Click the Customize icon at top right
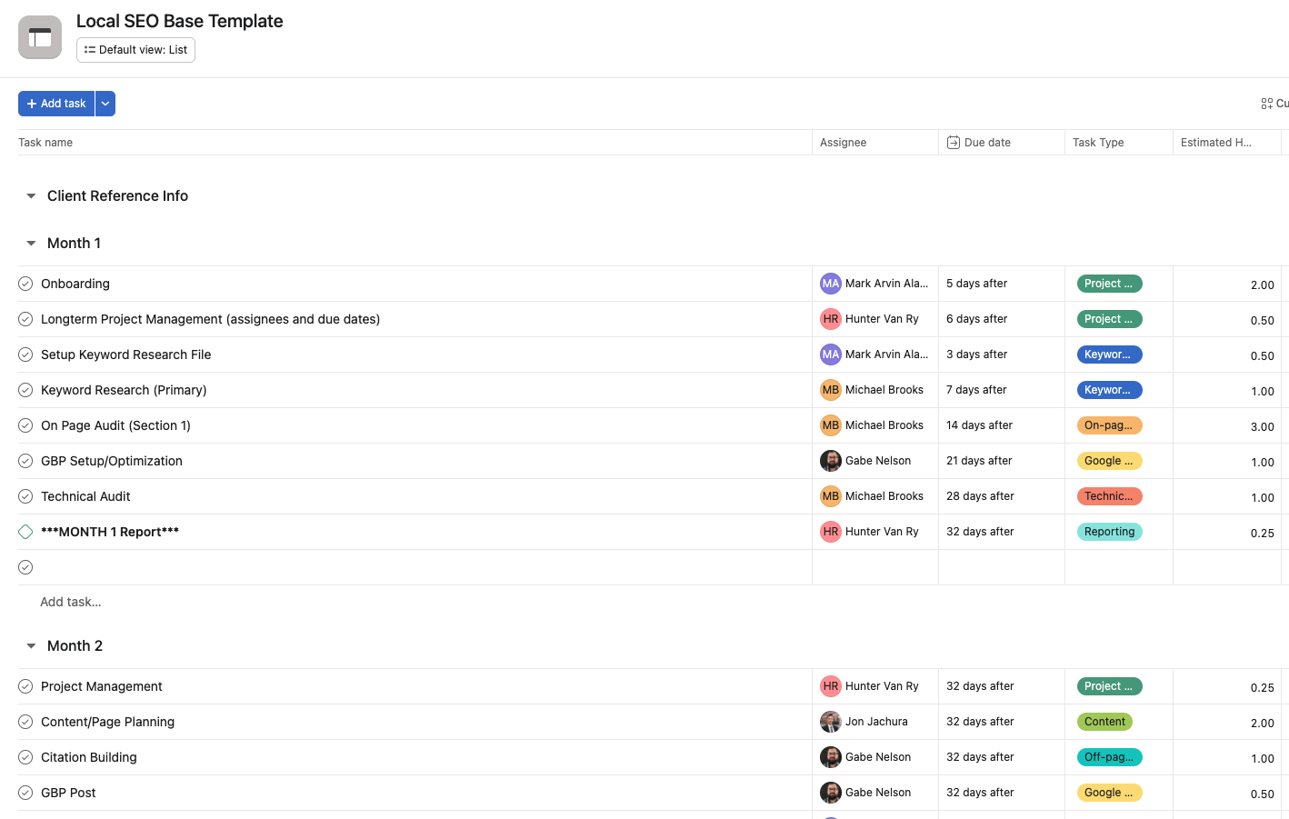Image resolution: width=1289 pixels, height=819 pixels. click(x=1266, y=104)
